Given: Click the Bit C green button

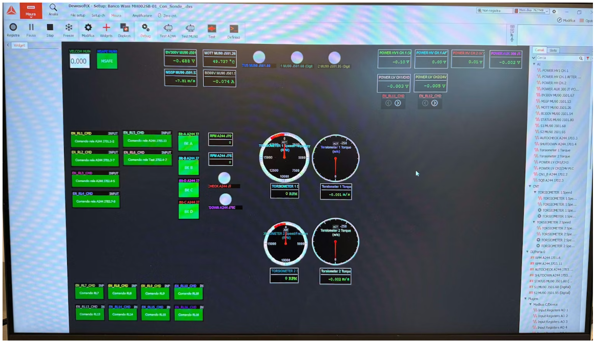Looking at the screenshot, I should (189, 190).
